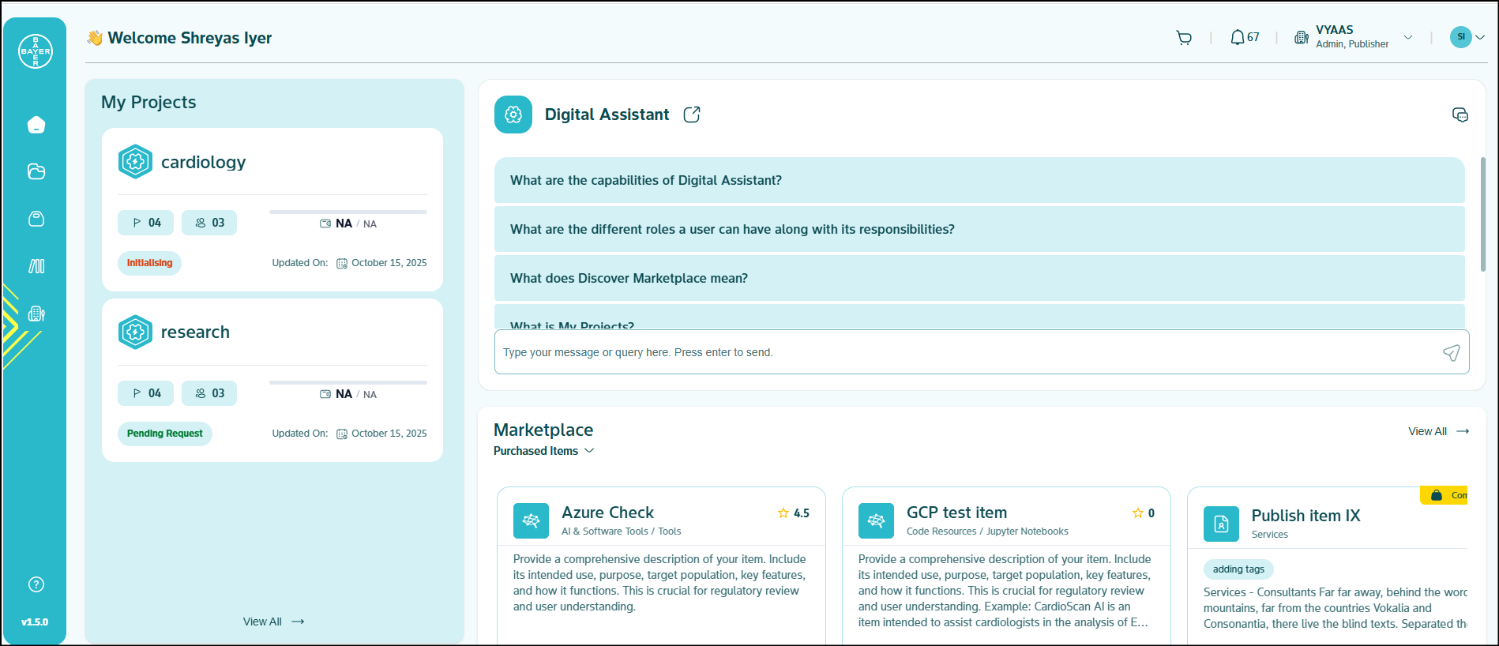Viewport: 1499px width, 646px height.
Task: Click cardiology flag count 04 badge
Action: click(145, 223)
